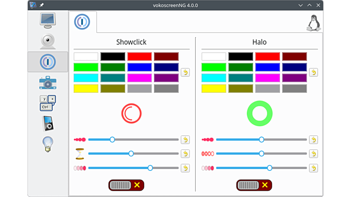Toggle the Halo on/off switch
Screen dimensions: 351x197
coord(254,185)
